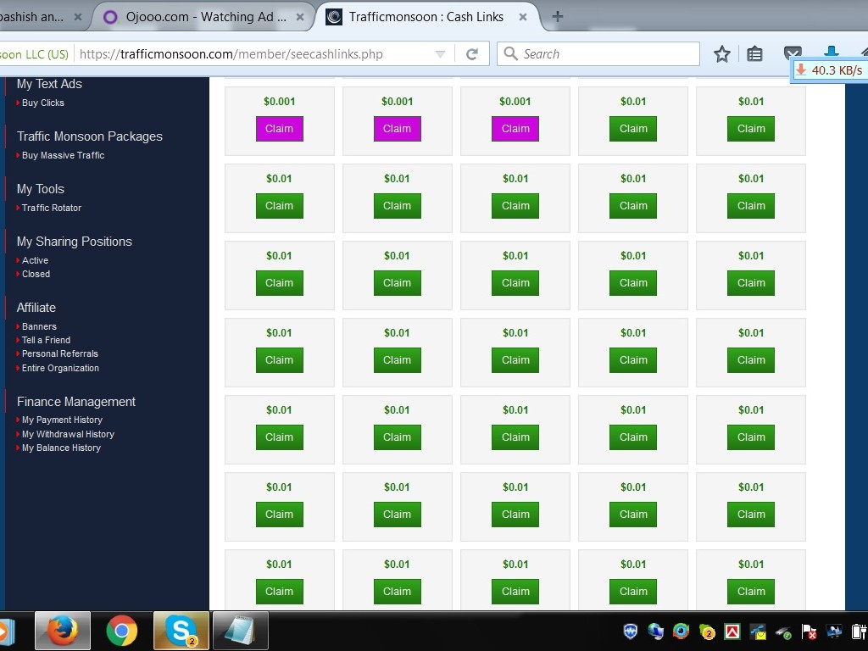Claim the first magenta $0.001 cash link
This screenshot has height=651, width=868.
point(279,129)
